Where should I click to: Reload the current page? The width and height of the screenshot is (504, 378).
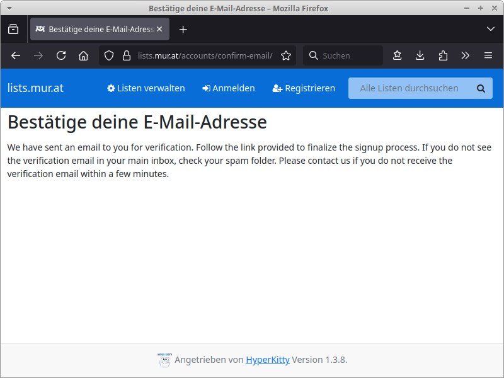61,55
